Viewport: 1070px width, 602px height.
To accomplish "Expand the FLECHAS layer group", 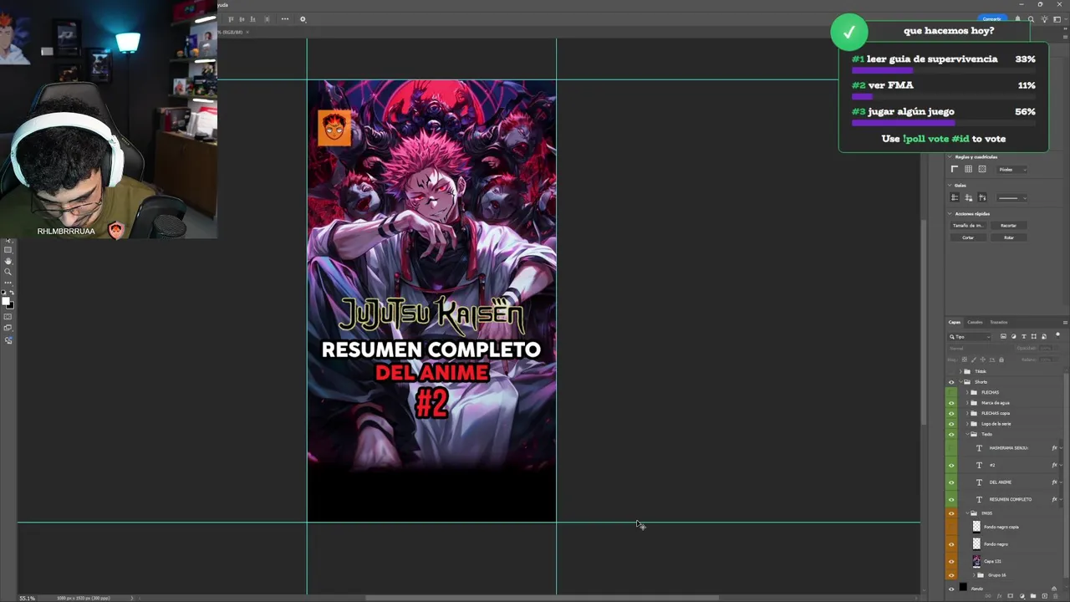I will [x=967, y=392].
